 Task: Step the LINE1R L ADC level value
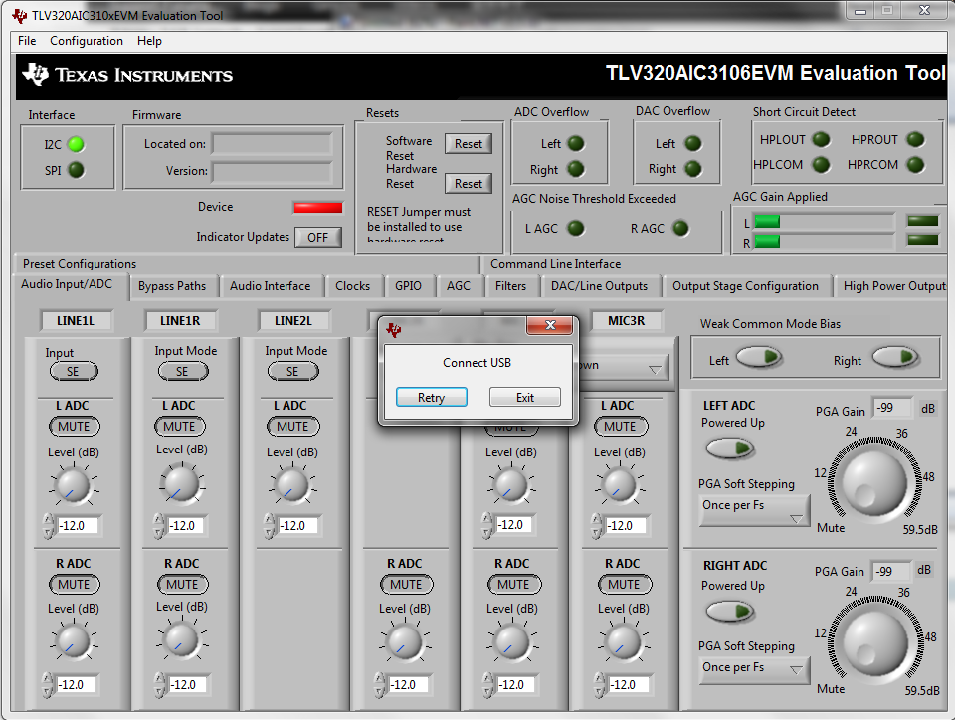coord(158,526)
